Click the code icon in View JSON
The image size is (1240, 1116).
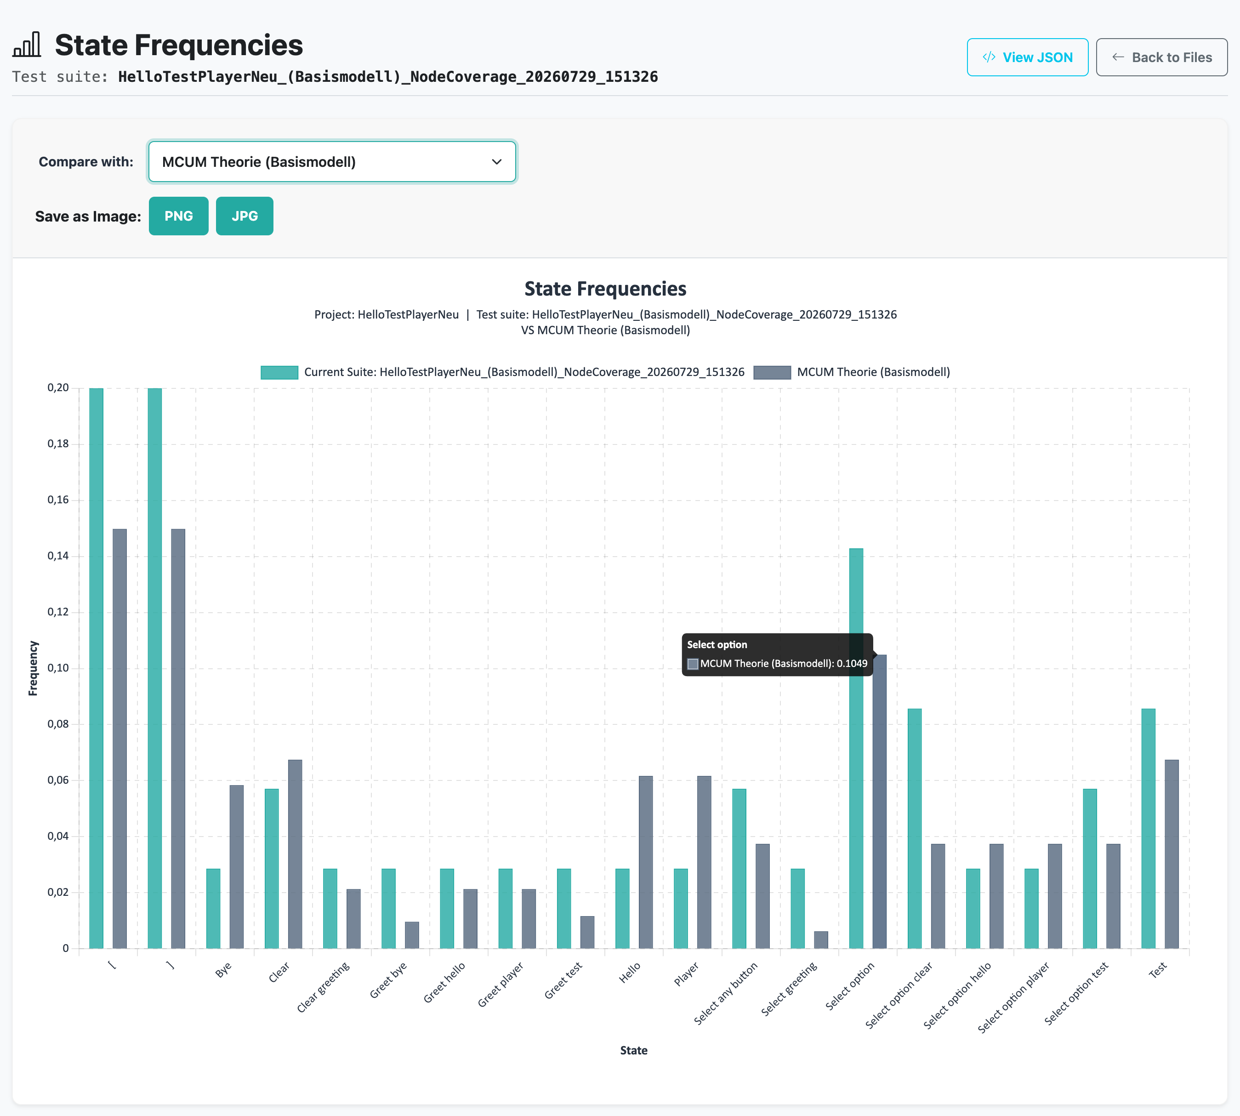coord(989,57)
